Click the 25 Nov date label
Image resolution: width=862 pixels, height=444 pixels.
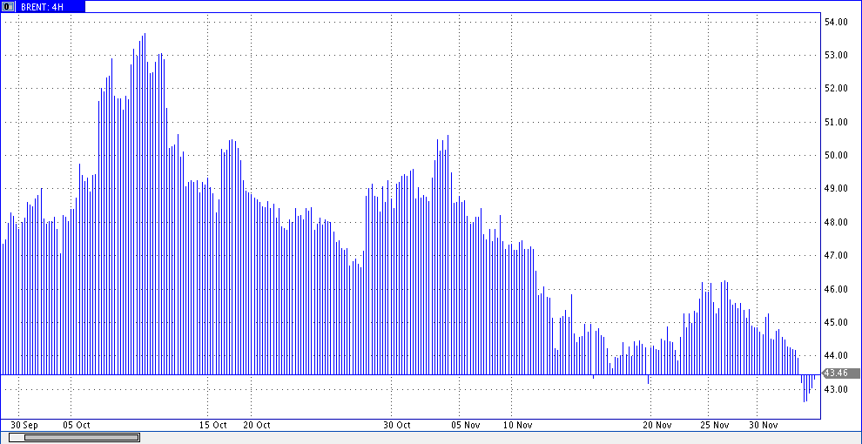[715, 426]
